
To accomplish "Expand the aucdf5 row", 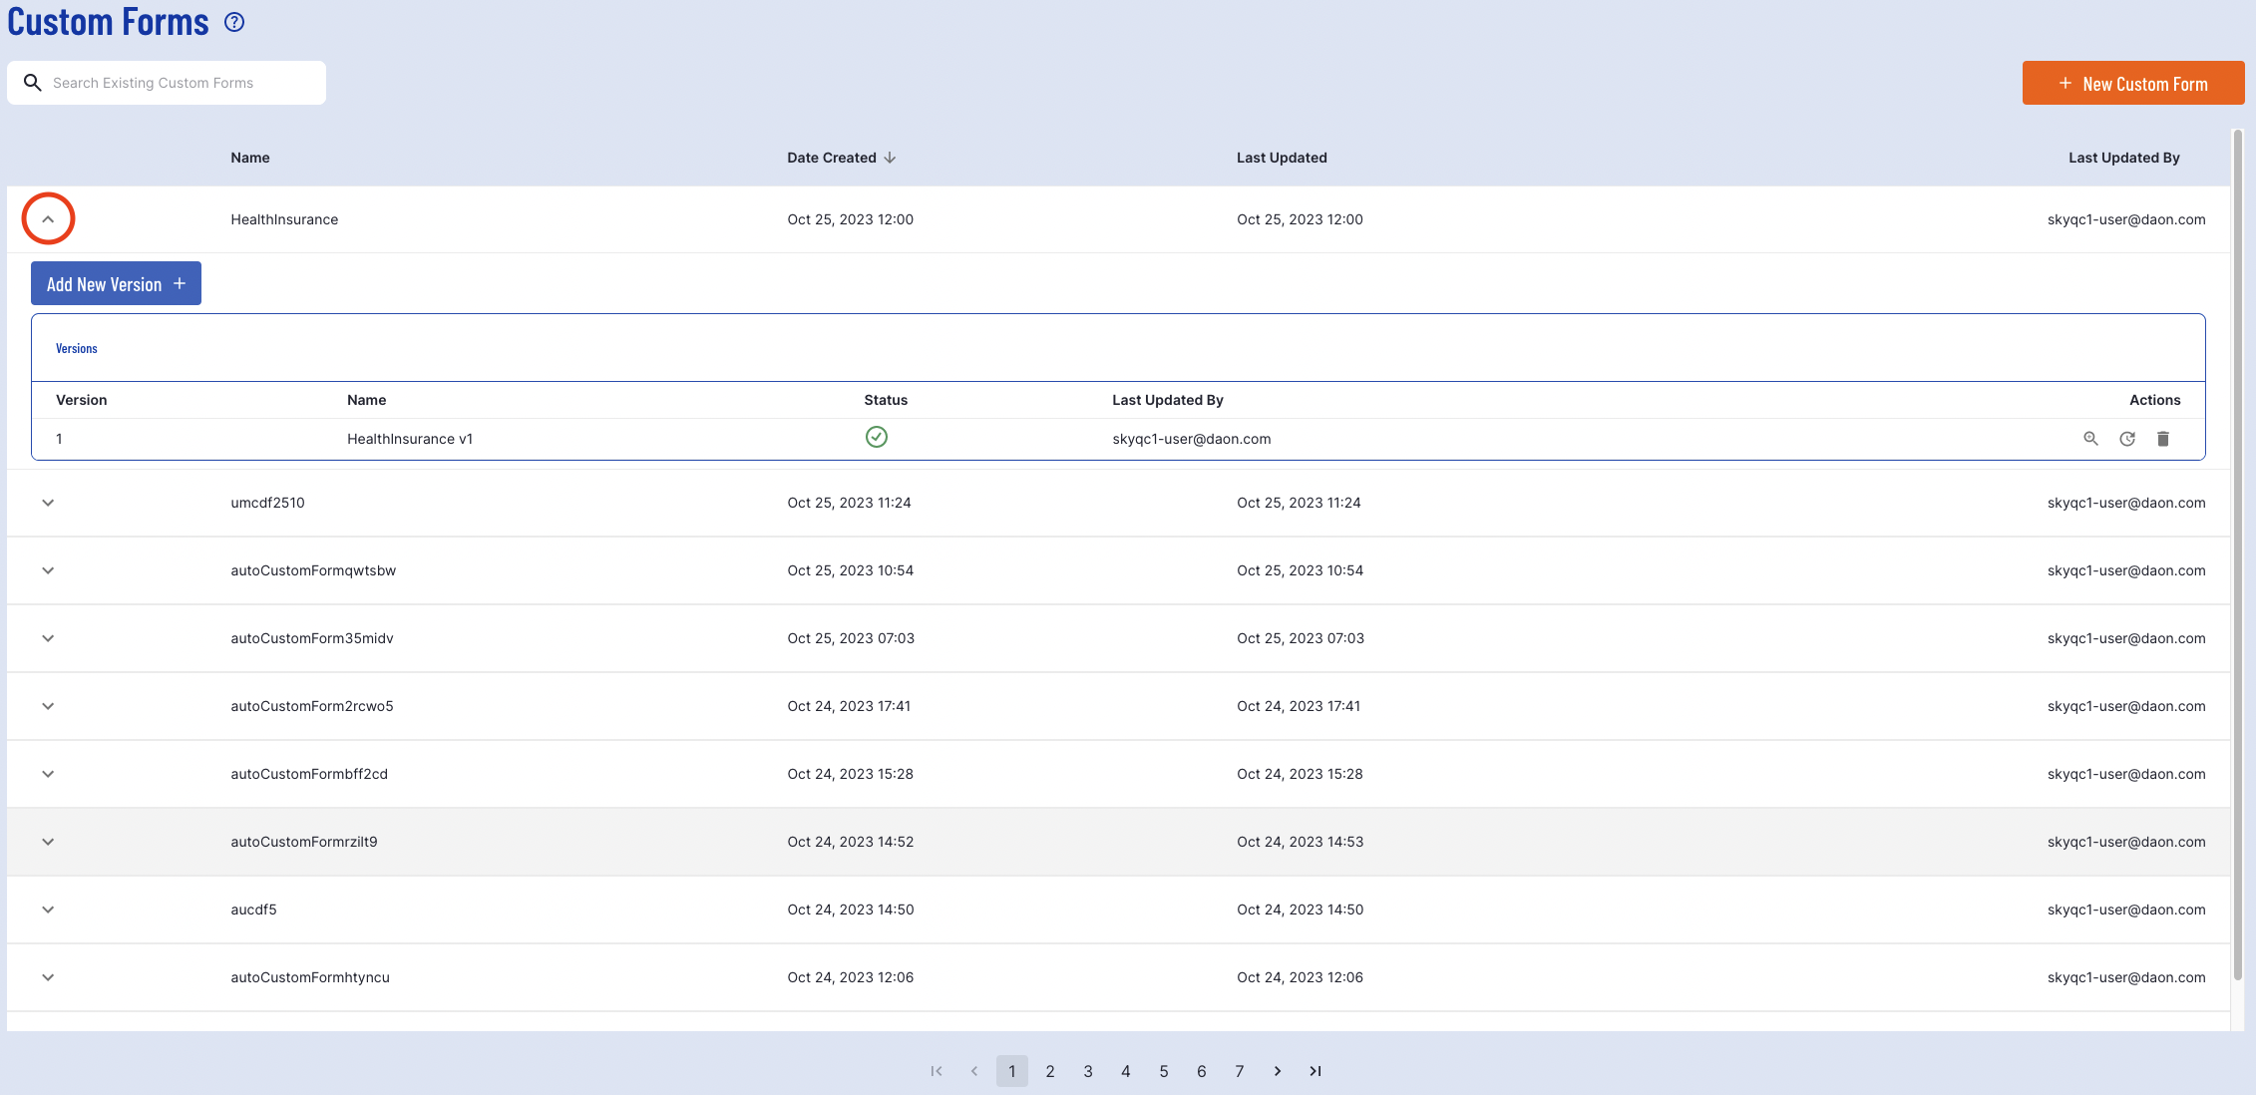I will click(48, 910).
